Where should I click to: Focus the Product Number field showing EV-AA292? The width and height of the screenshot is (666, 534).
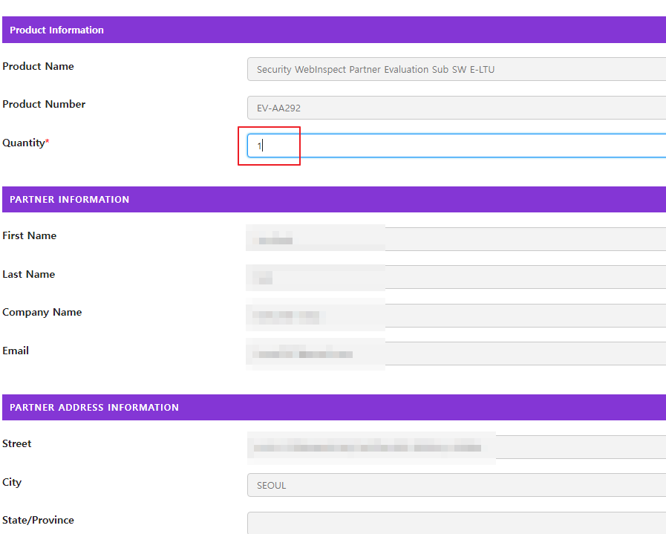coord(457,108)
